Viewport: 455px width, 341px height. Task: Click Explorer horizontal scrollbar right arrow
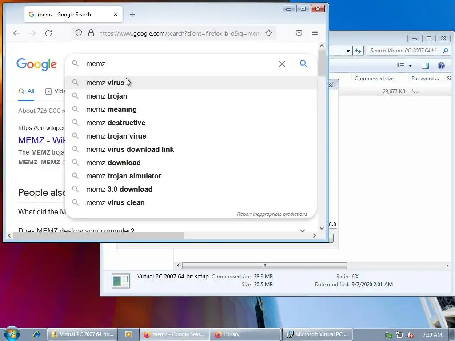[x=448, y=266]
